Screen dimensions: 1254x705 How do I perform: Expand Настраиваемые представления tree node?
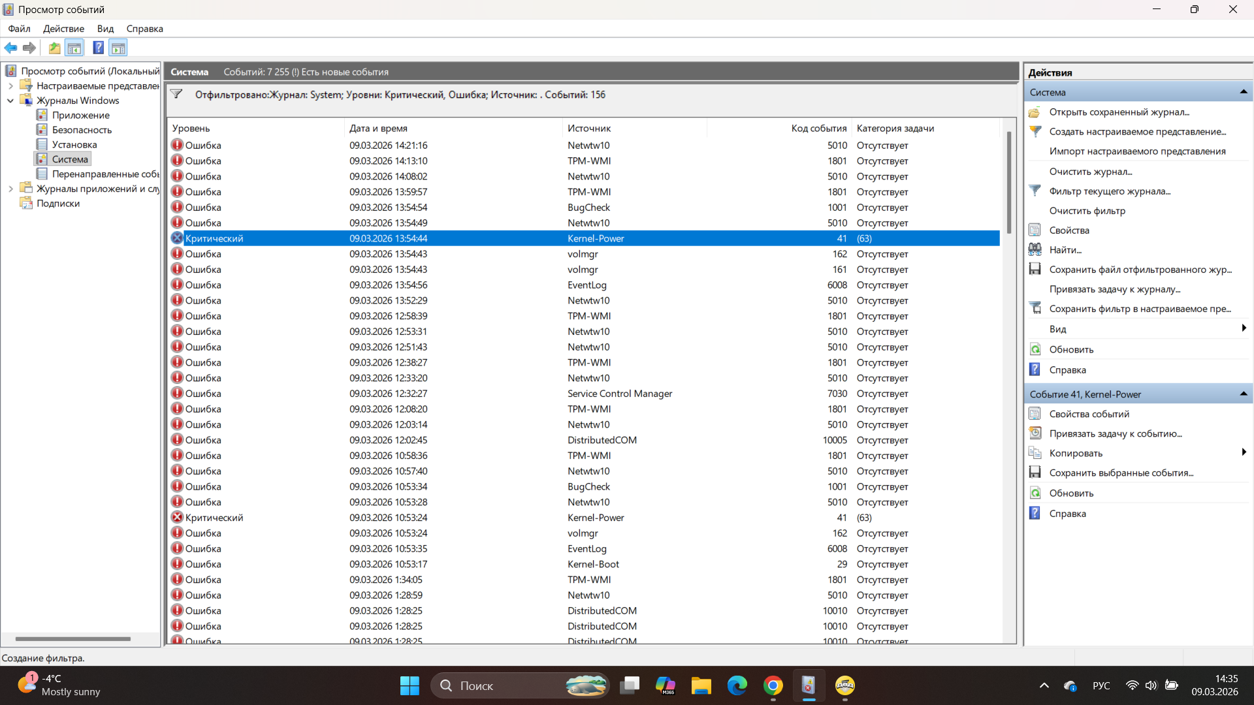[x=10, y=86]
